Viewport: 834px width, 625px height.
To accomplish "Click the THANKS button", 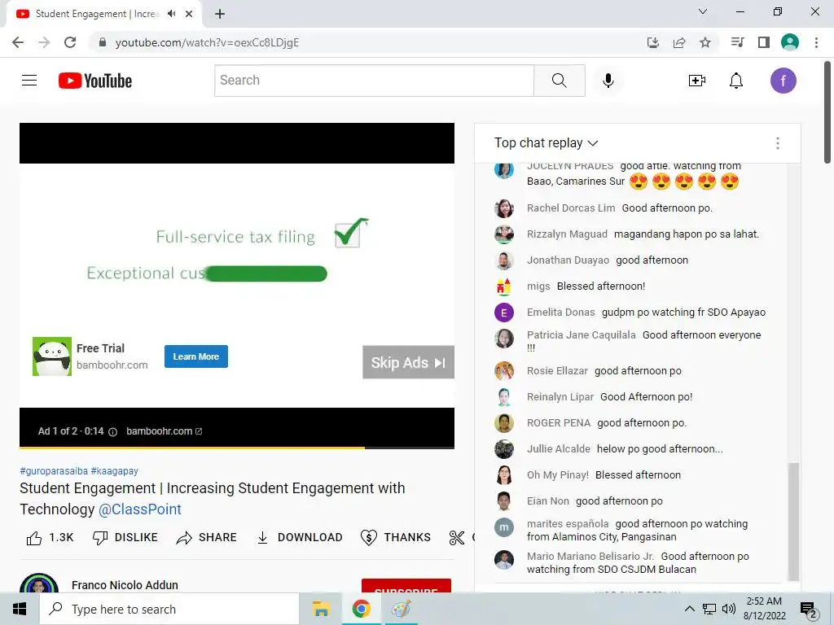I will point(396,538).
